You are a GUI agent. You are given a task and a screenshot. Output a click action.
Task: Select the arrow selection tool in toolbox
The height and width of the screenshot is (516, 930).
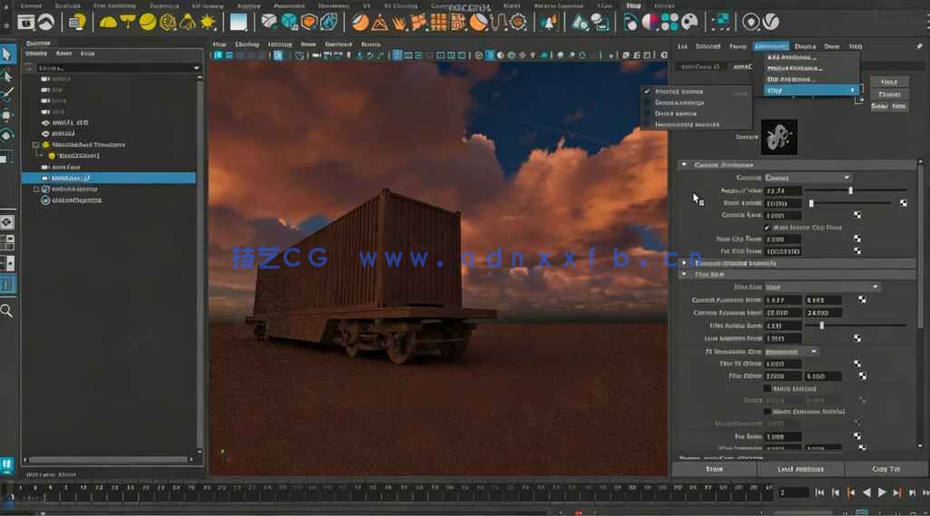(x=7, y=54)
